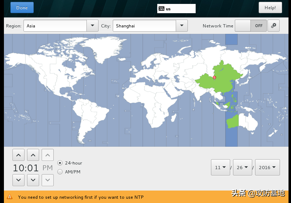
Task: Select the AM/PM radio button
Action: pyautogui.click(x=60, y=172)
